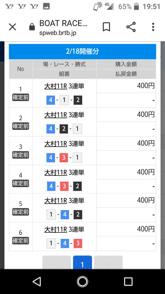Tap the blue 4 boat badge in row 4
Screen dimensions: 165x294
(x=51, y=186)
